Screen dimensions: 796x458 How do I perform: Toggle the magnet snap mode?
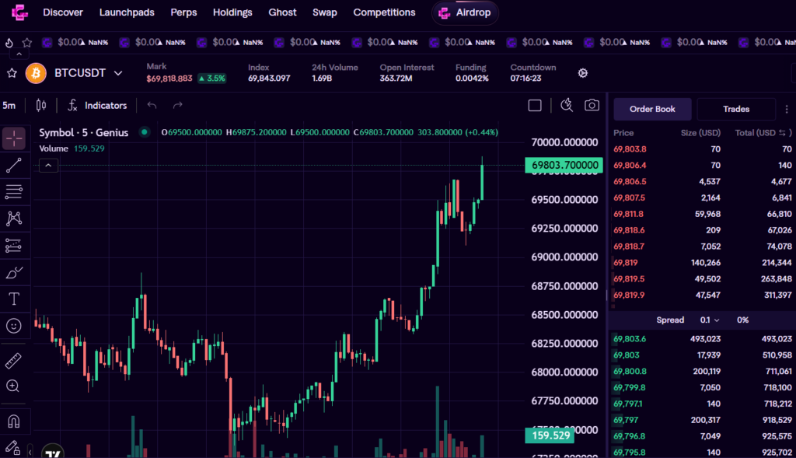click(14, 421)
